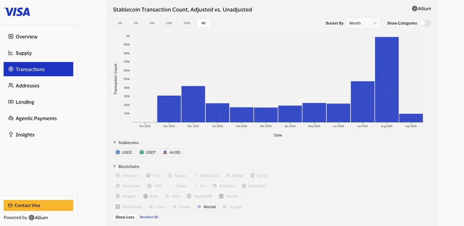Viewport: 464px width, 226px height.
Task: Toggle the Monad blockchain filter
Action: [206, 207]
